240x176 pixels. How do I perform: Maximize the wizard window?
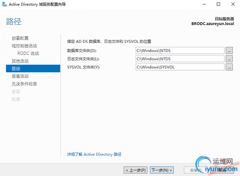[218, 4]
